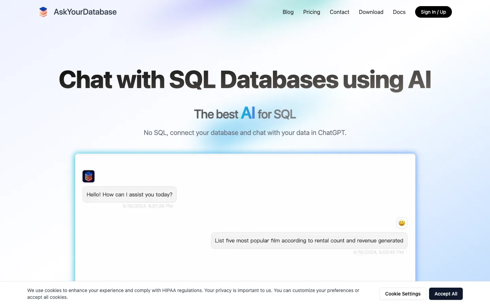The height and width of the screenshot is (306, 490).
Task: Select the 'Hello! How can I assist you today?' message
Action: pyautogui.click(x=129, y=194)
